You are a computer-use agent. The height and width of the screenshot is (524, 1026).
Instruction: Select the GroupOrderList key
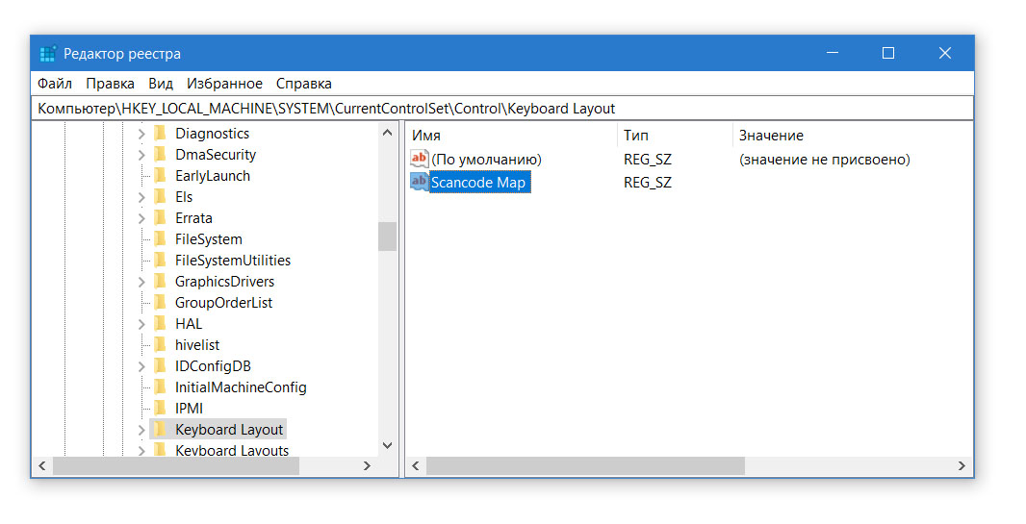[224, 303]
